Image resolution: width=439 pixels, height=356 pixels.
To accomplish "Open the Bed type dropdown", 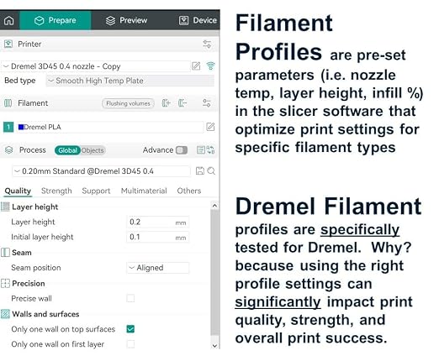I will click(x=130, y=81).
